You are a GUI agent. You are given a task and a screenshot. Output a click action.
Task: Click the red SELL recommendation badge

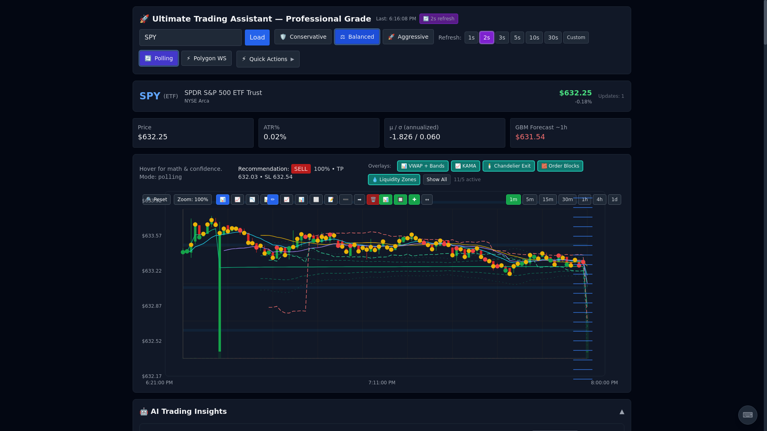pyautogui.click(x=301, y=169)
